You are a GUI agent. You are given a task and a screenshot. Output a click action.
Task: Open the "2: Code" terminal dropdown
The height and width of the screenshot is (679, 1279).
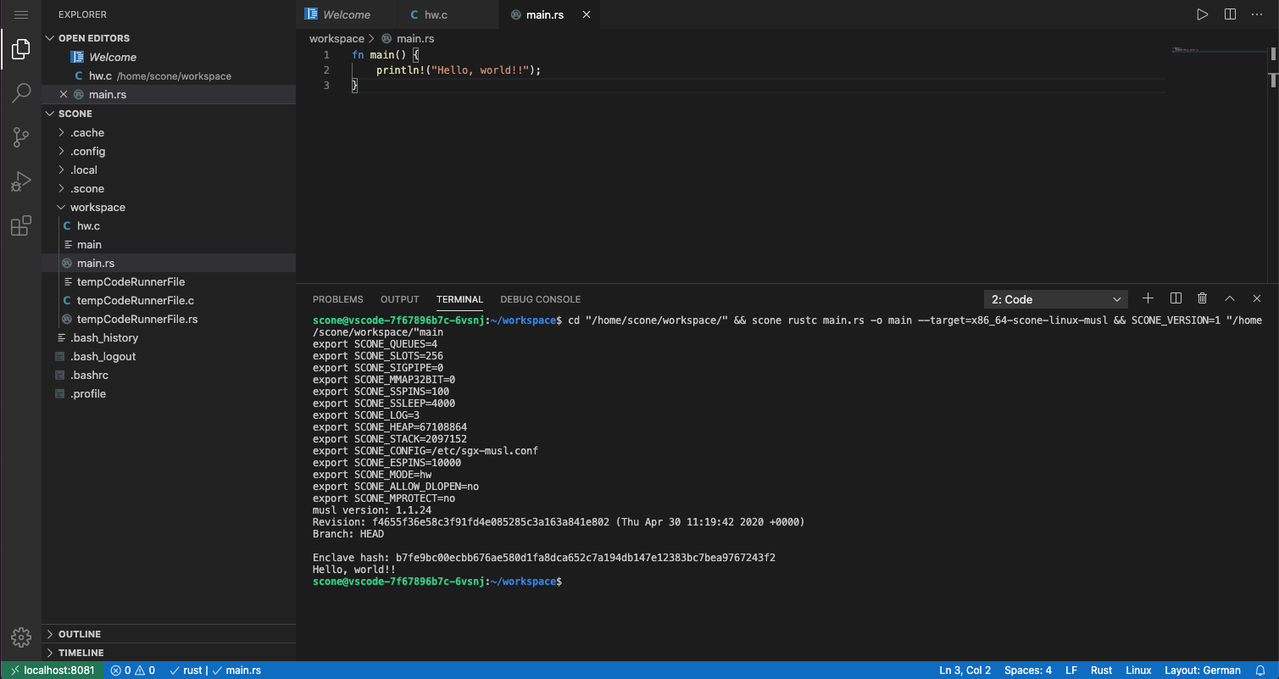1055,298
